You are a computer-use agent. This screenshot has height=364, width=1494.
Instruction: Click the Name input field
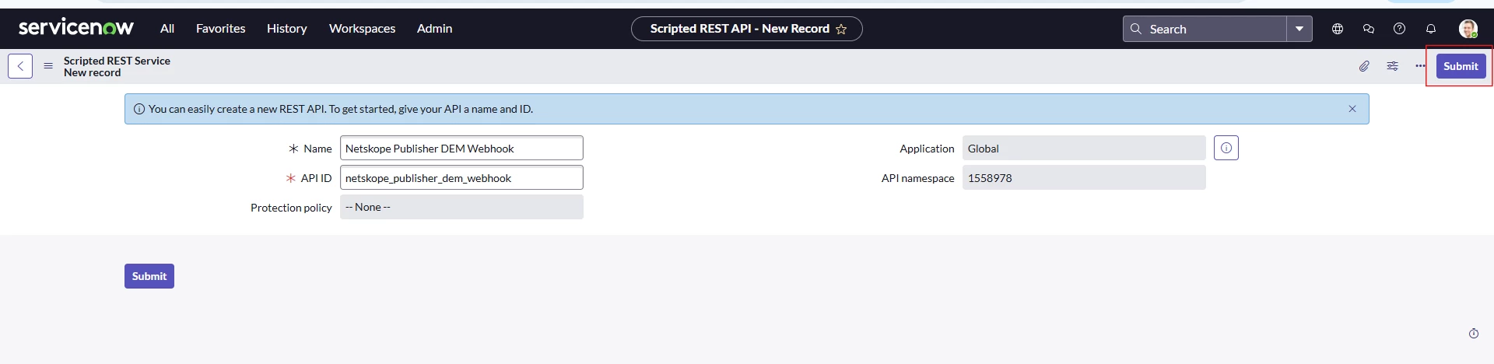(x=461, y=148)
